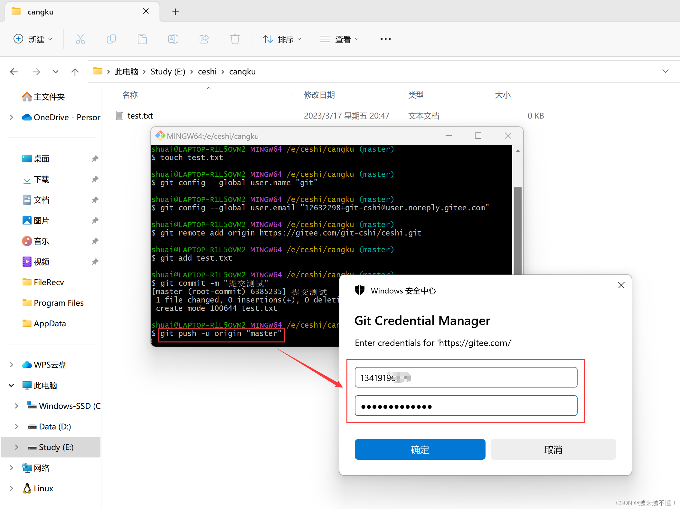Click the folder icon in address bar

98,71
